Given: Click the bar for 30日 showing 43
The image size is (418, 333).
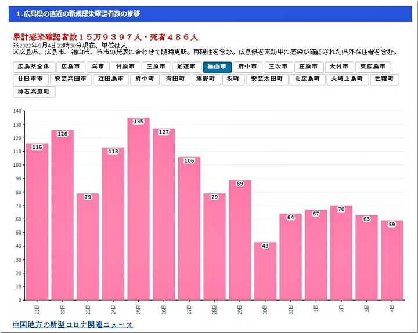Looking at the screenshot, I should point(265,271).
